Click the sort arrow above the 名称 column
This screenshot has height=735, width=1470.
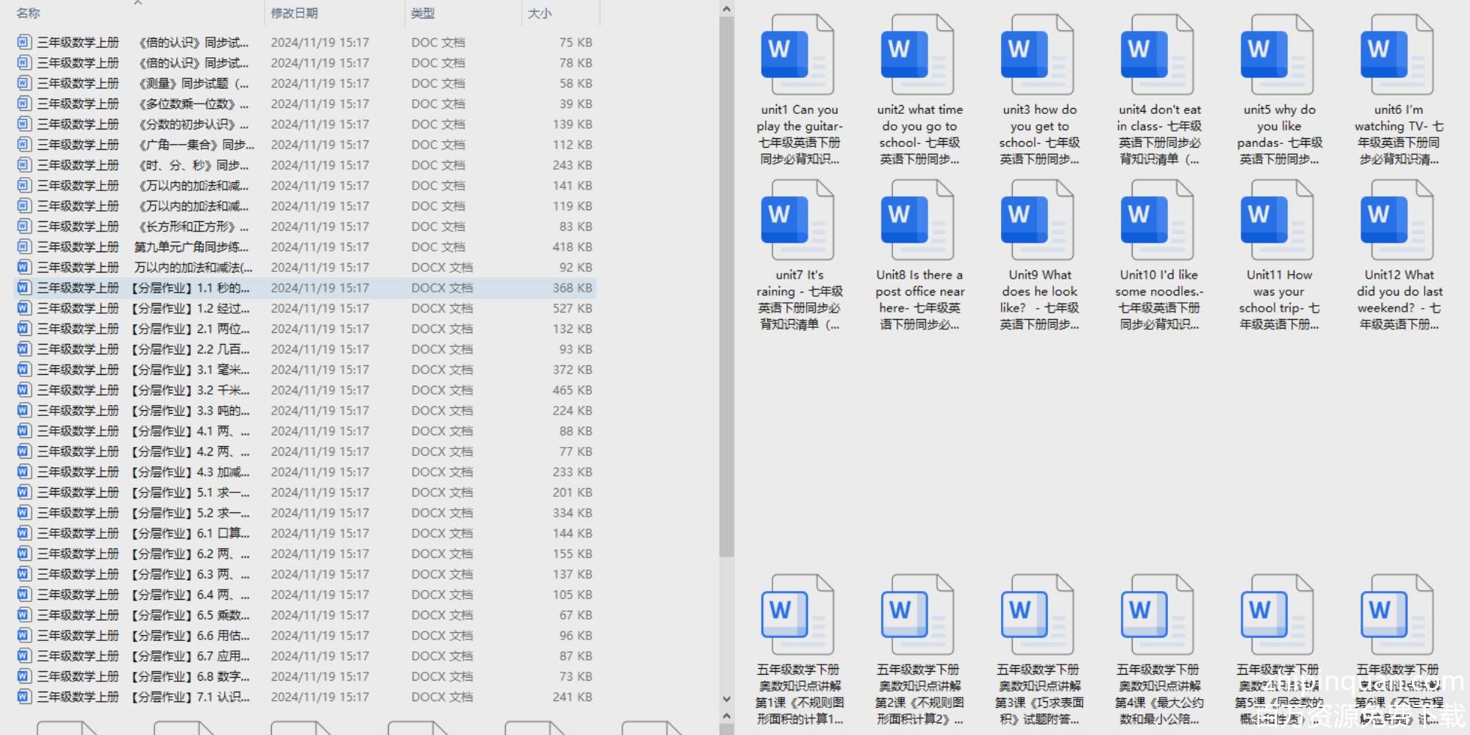click(137, 4)
